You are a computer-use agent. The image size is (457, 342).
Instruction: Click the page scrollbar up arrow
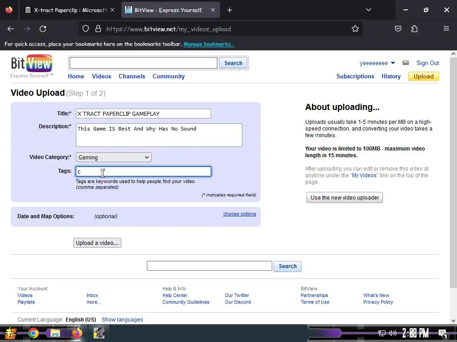click(453, 54)
